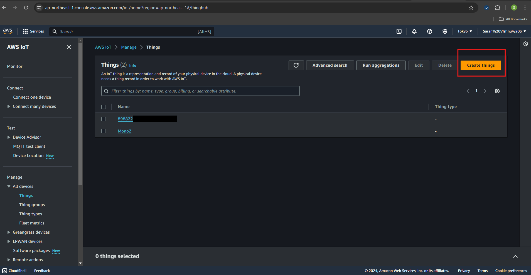
Task: Open the side tools panel hexagon icon
Action: coord(526,44)
